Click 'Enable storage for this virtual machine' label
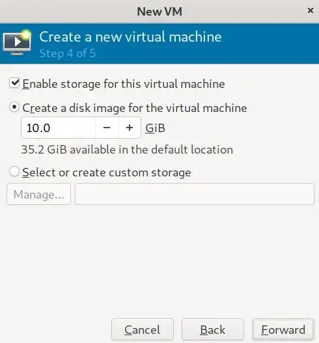Image resolution: width=319 pixels, height=343 pixels. 124,84
